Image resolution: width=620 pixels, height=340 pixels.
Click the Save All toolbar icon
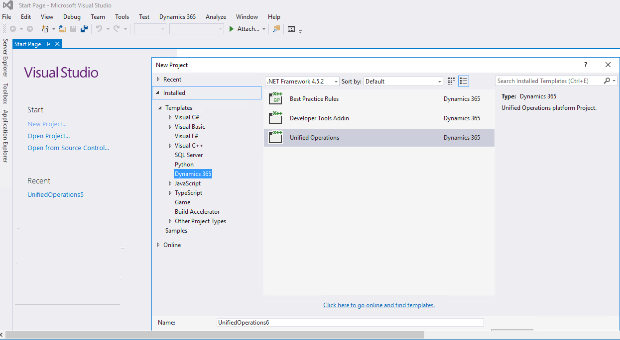(x=85, y=29)
